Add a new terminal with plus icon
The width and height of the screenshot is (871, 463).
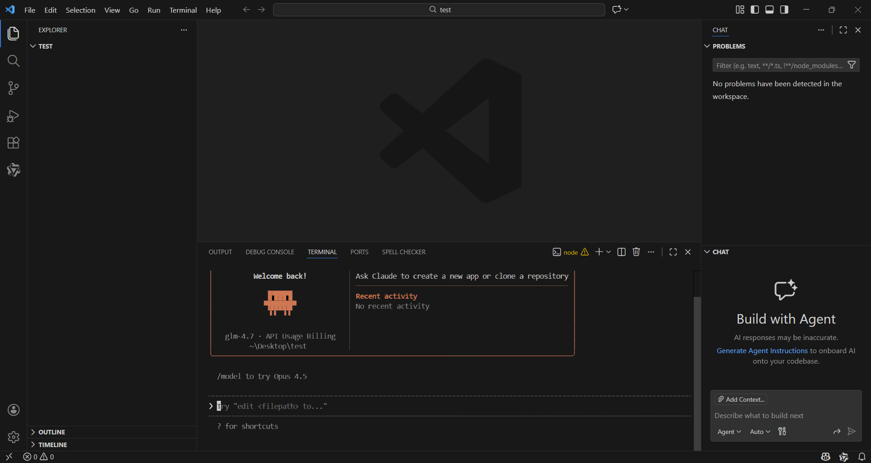(x=599, y=252)
